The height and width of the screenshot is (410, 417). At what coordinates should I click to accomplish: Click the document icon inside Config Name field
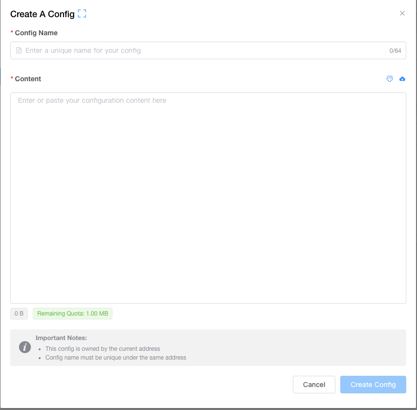pos(19,50)
